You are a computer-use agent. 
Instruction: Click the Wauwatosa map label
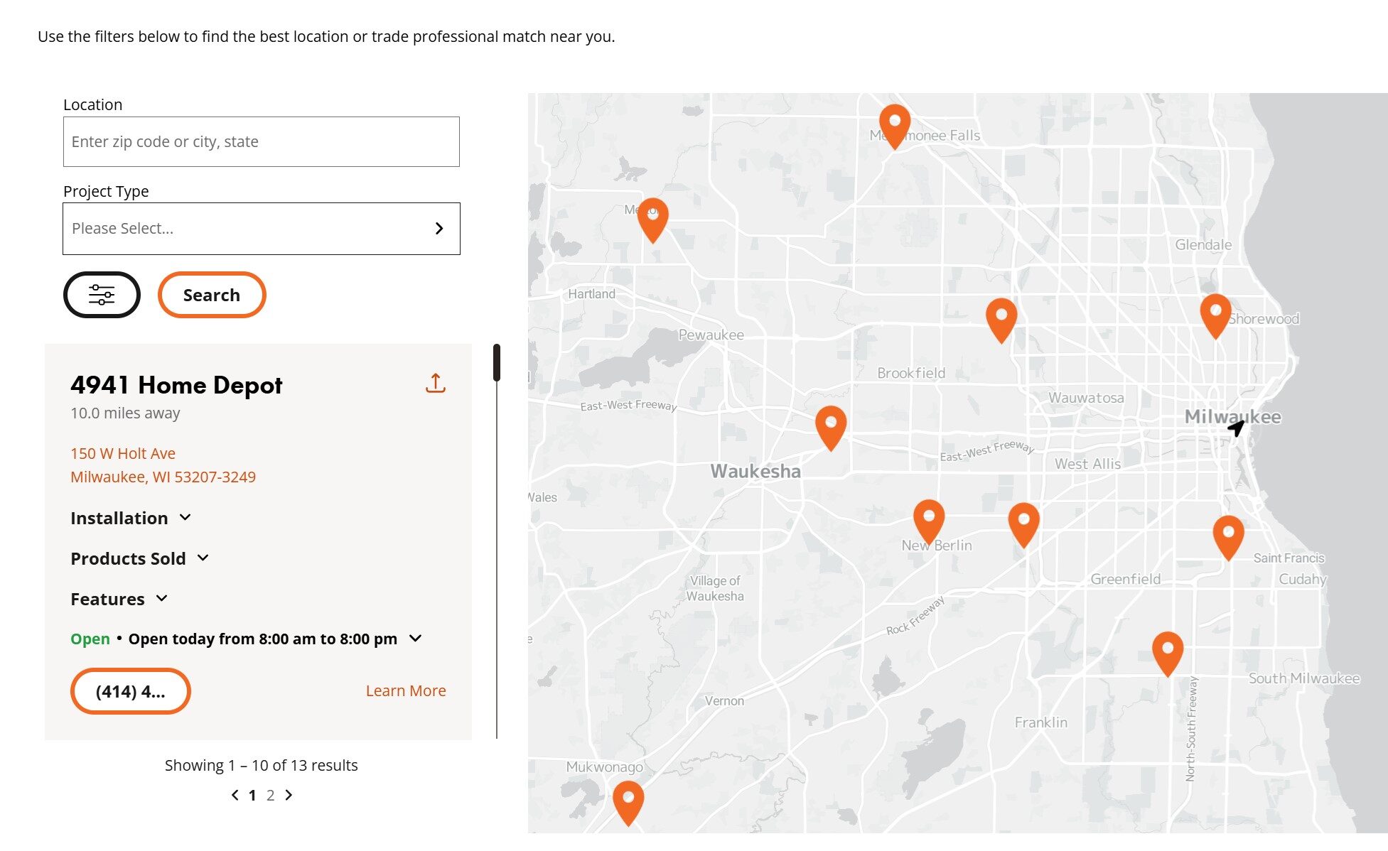pyautogui.click(x=1087, y=398)
